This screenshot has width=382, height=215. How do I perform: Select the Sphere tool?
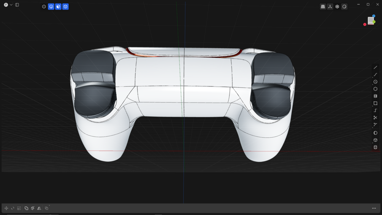(376, 133)
